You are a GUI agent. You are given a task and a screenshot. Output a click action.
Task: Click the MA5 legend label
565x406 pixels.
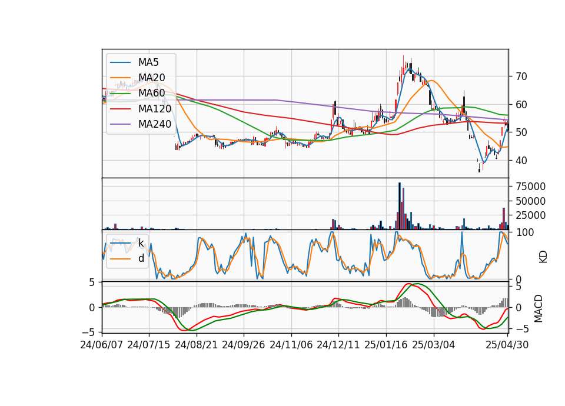pos(148,62)
